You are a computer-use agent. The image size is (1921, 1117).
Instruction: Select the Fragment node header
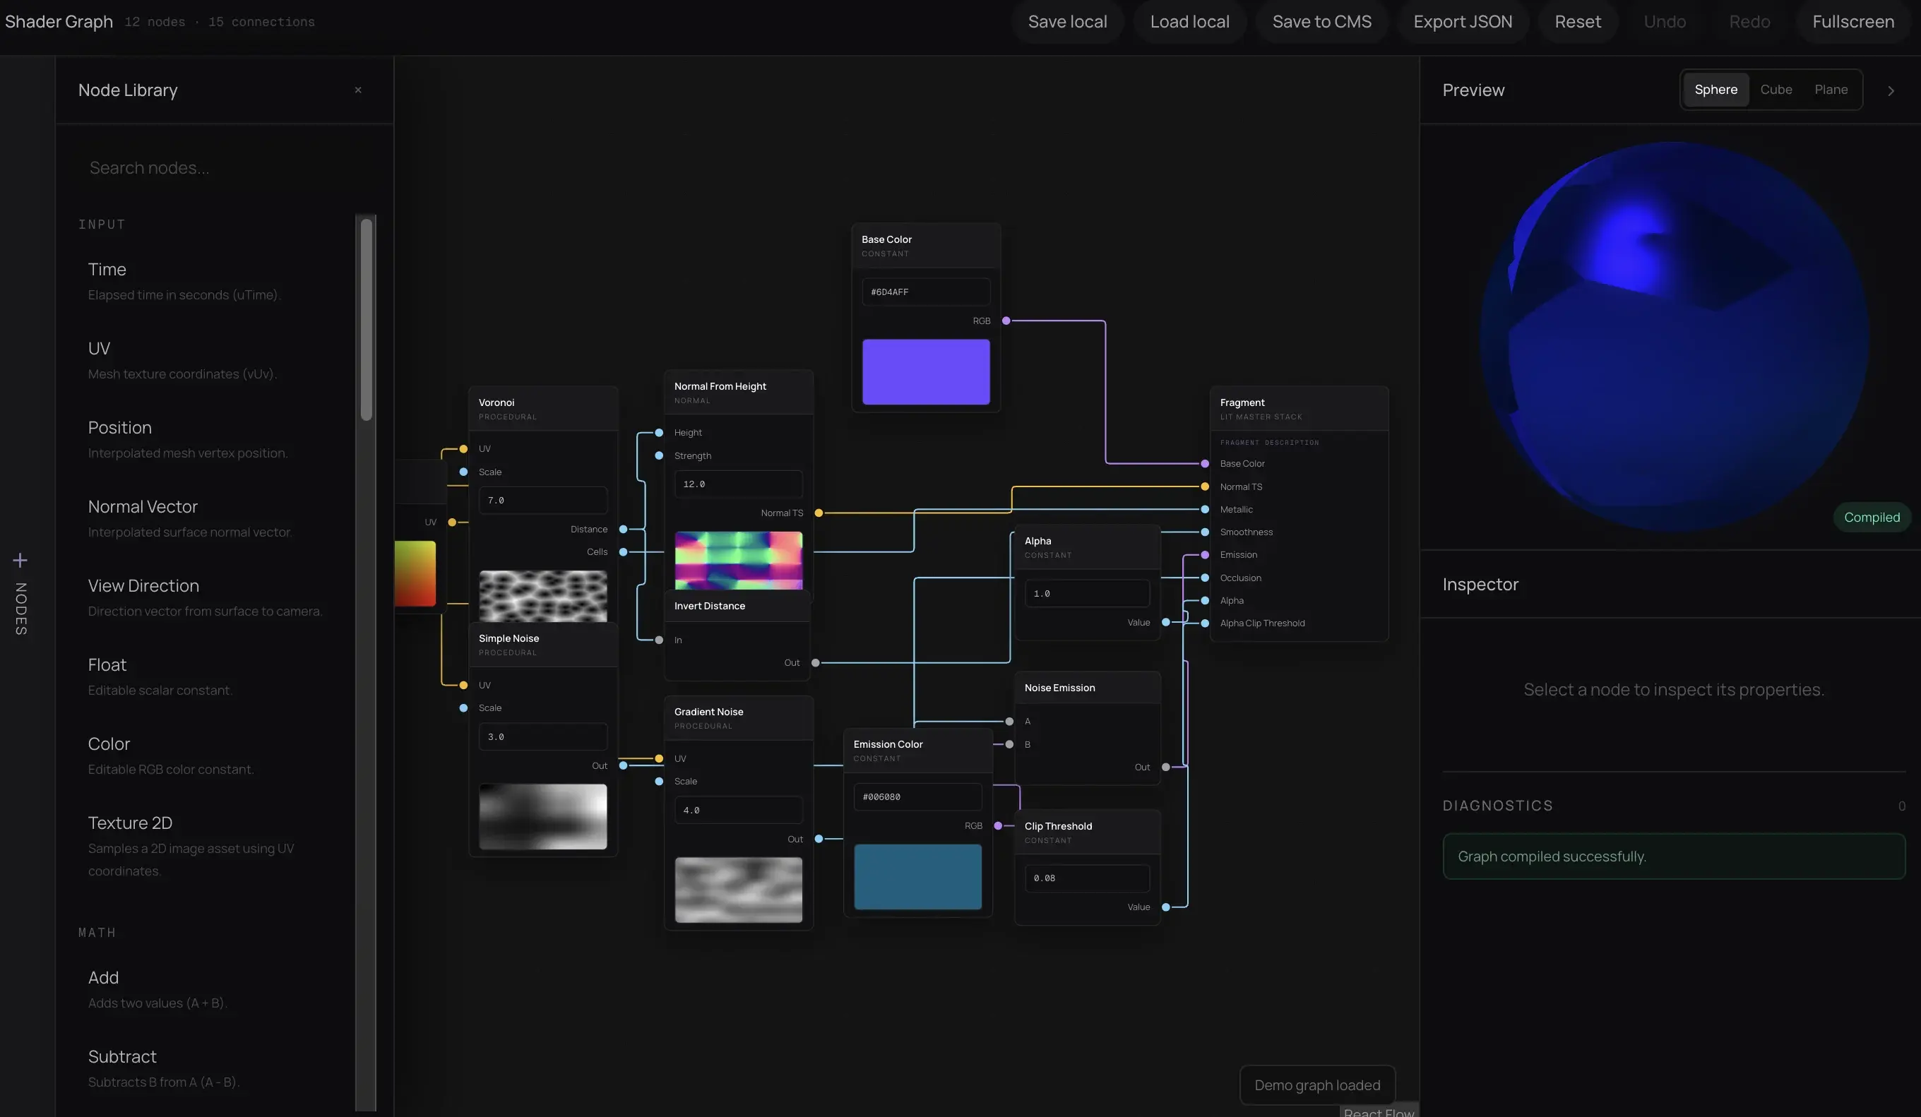[x=1299, y=409]
